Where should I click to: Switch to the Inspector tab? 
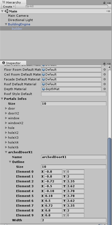[13, 63]
